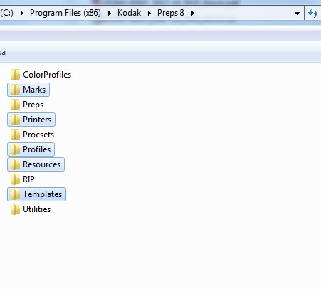
Task: Select the Marks folder icon
Action: tap(15, 90)
